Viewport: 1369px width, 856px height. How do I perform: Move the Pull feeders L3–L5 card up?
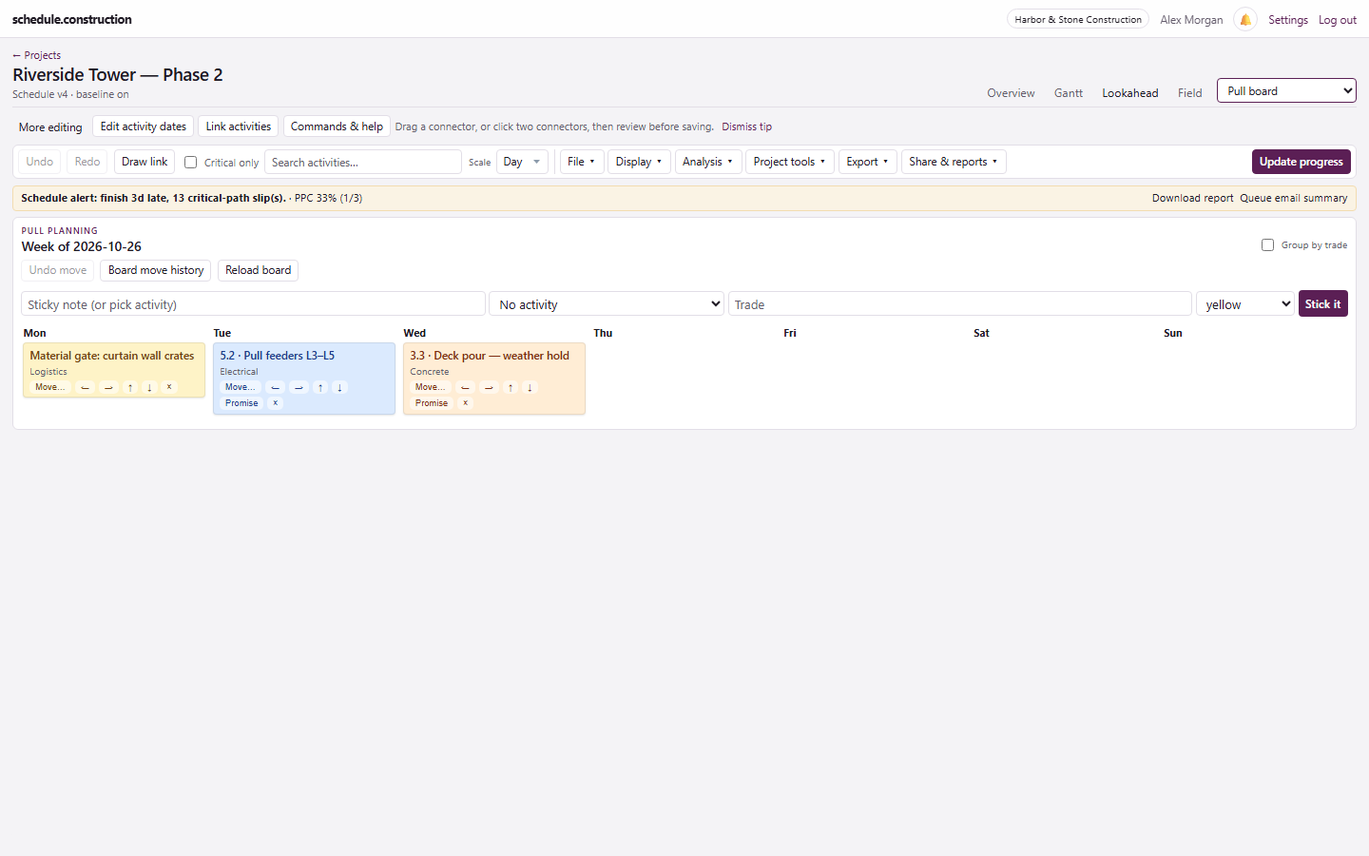320,387
